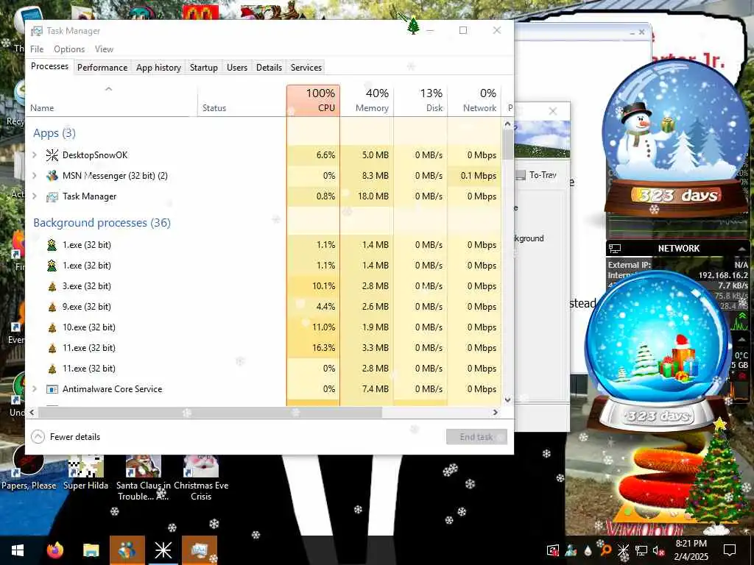Switch to the App history tab

(158, 67)
